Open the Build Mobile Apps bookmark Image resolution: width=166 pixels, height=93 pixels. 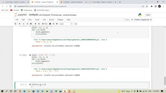pos(42,10)
